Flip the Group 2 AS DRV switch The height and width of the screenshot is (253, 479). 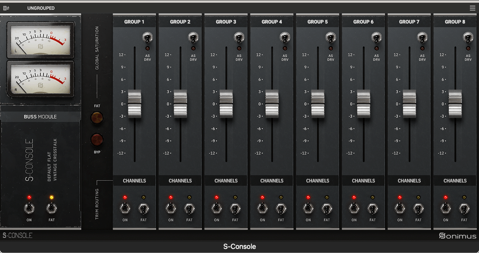click(193, 38)
